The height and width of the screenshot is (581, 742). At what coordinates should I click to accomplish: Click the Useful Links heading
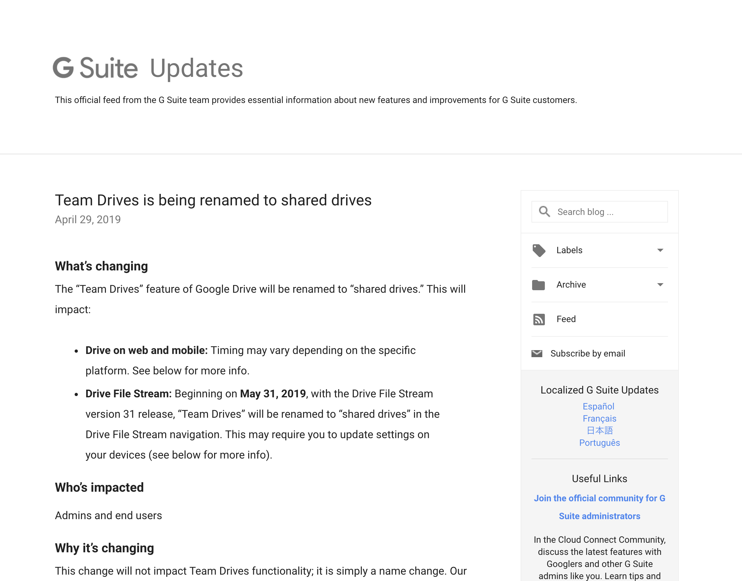599,479
